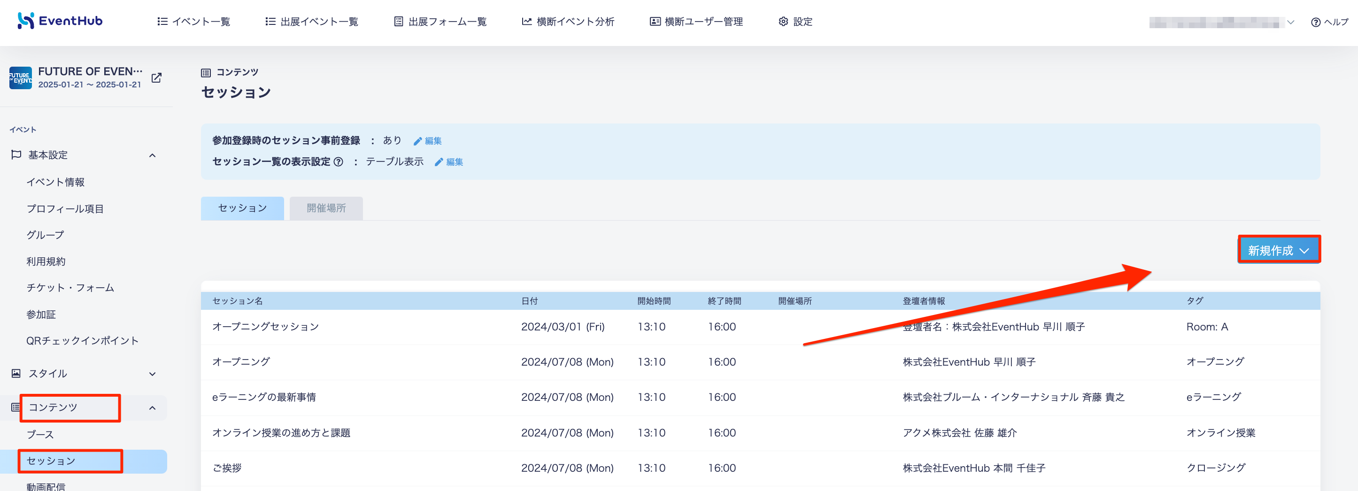Click the list icon beside the sidebar コンテンツ
Viewport: 1358px width, 491px height.
pyautogui.click(x=16, y=407)
